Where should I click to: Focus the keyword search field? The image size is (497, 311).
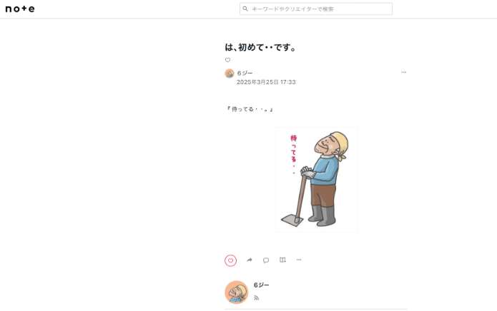(315, 9)
